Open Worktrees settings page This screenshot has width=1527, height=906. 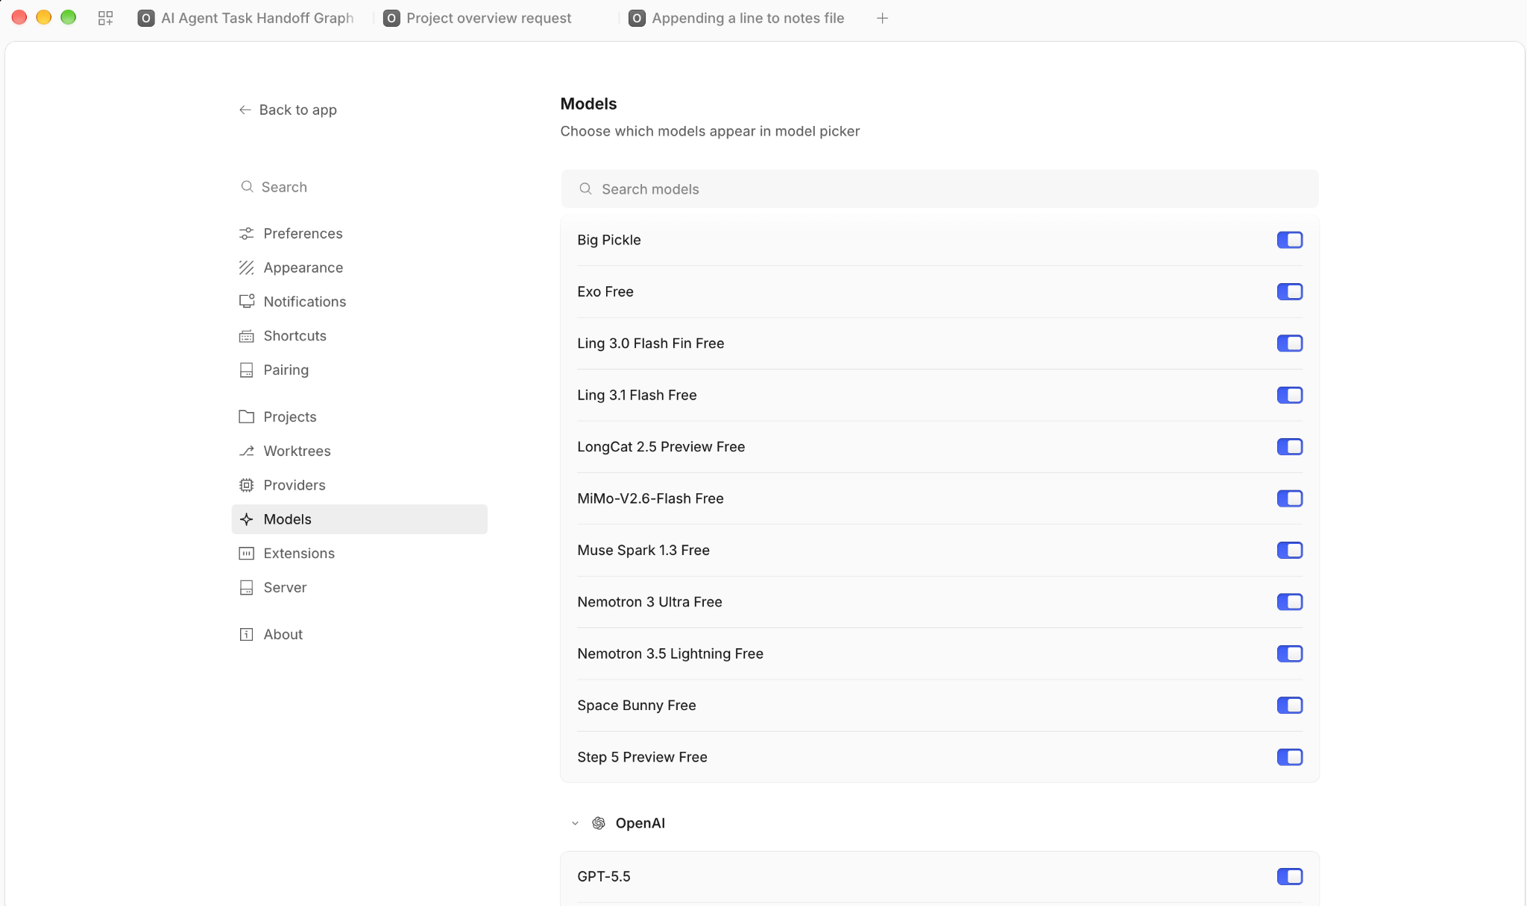tap(359, 451)
